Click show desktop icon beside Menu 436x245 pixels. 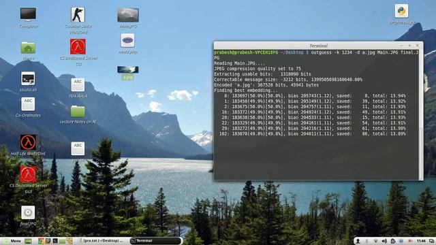tap(28, 241)
